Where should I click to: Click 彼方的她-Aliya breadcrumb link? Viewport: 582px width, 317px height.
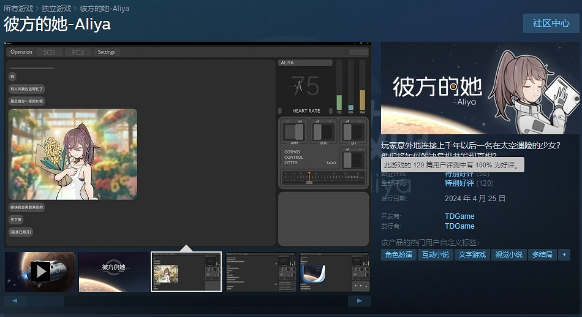point(104,8)
